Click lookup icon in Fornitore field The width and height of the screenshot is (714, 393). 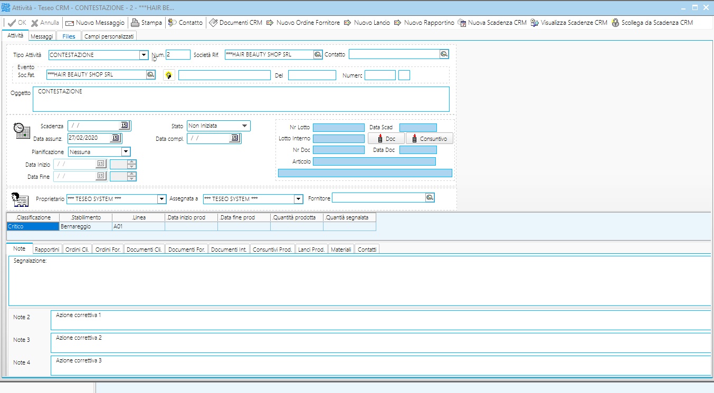pos(430,197)
